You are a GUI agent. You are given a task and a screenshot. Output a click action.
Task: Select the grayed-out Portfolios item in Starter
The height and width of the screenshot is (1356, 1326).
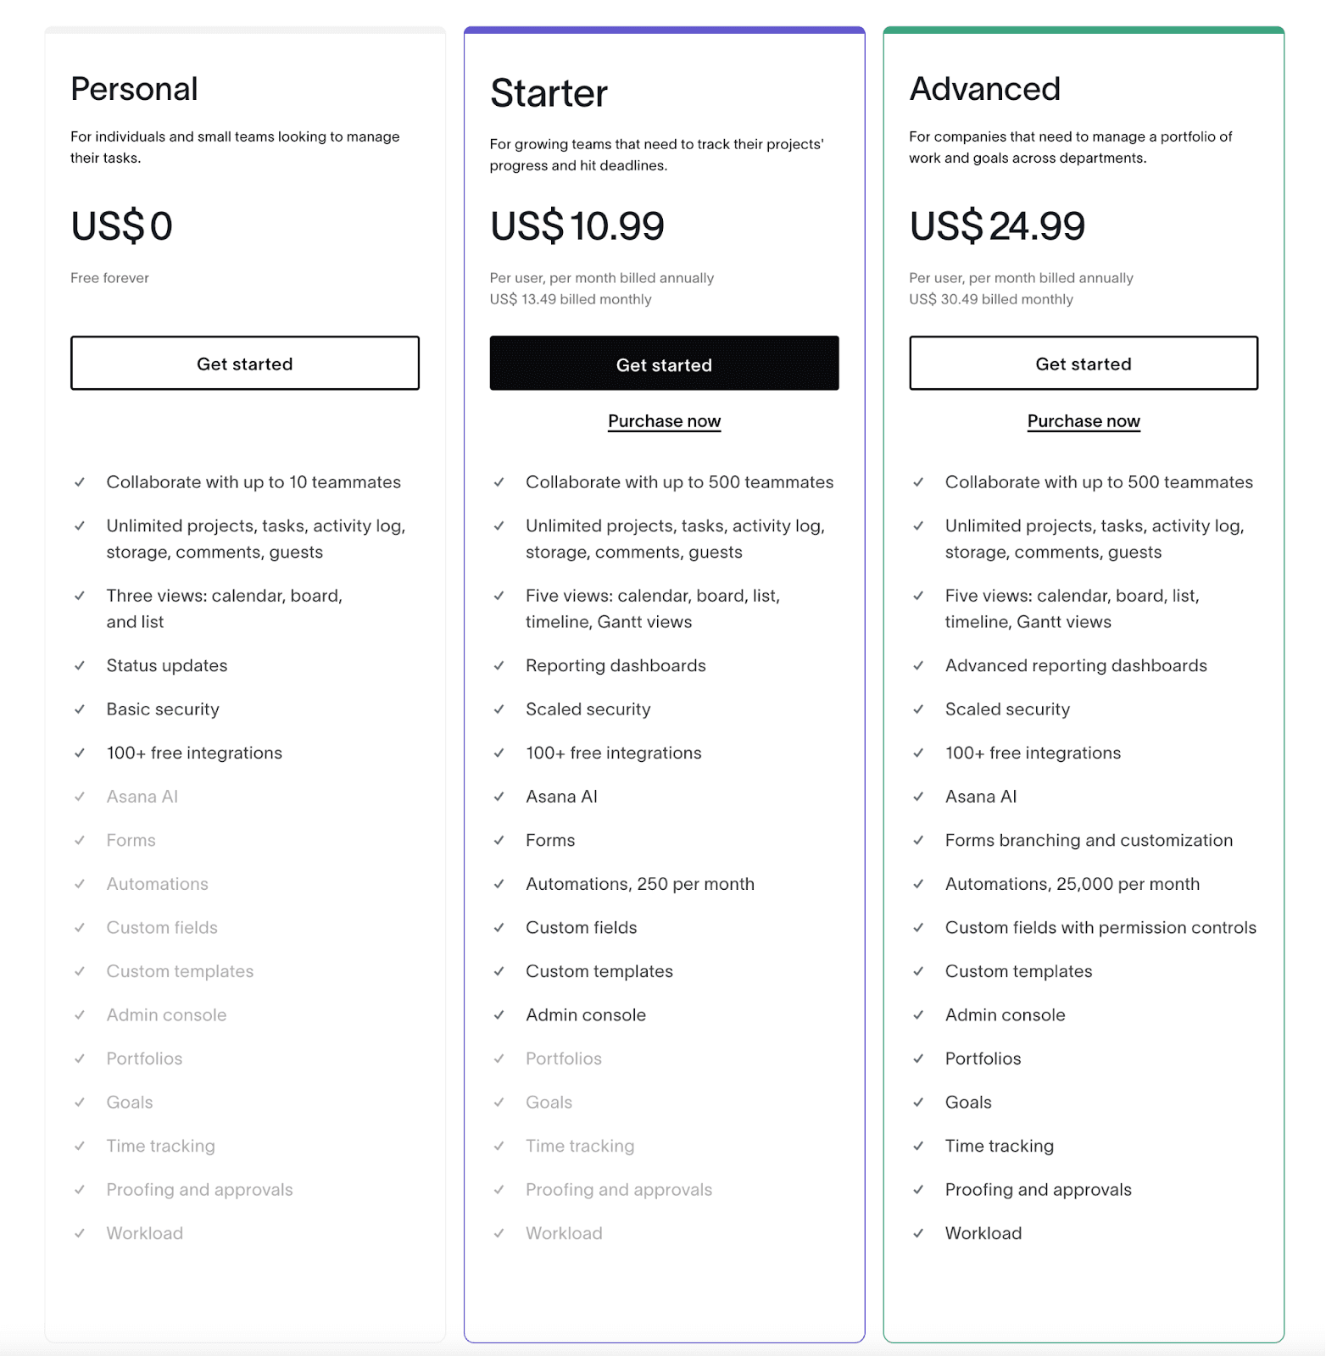pos(563,1058)
